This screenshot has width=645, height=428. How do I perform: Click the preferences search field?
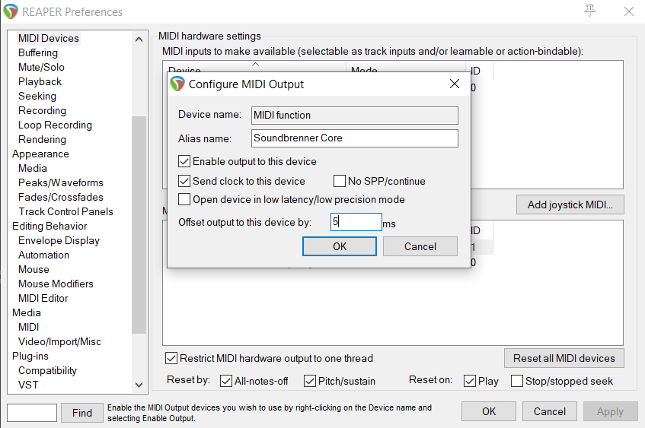(x=32, y=413)
